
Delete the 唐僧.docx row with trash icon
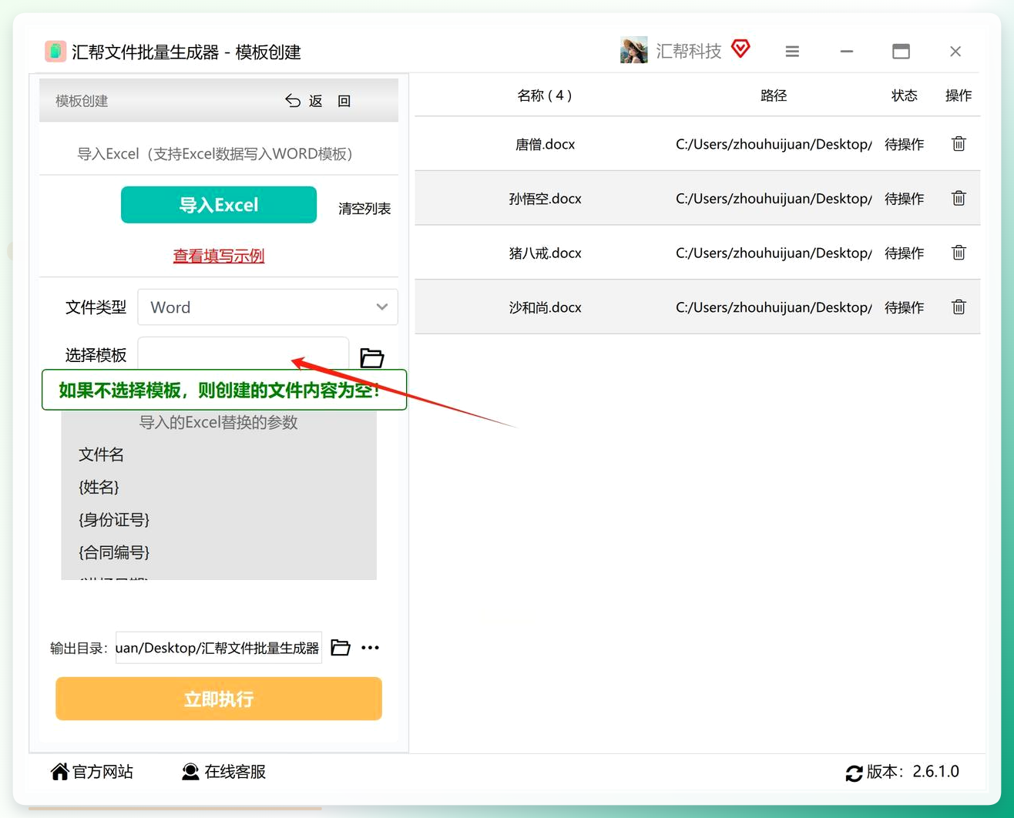click(959, 144)
